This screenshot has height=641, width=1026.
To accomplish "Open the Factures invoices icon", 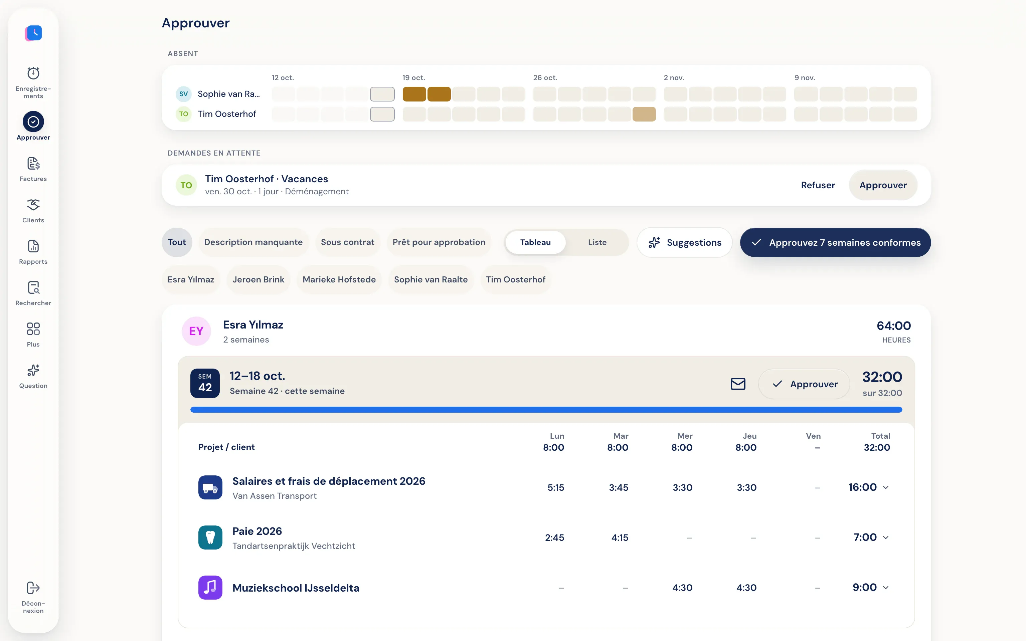I will point(33,164).
